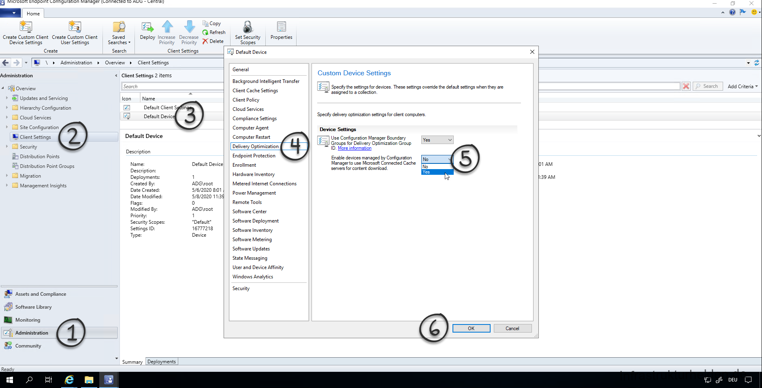Screen dimensions: 762x388
Task: Click the forward navigation arrow
Action: pos(16,63)
